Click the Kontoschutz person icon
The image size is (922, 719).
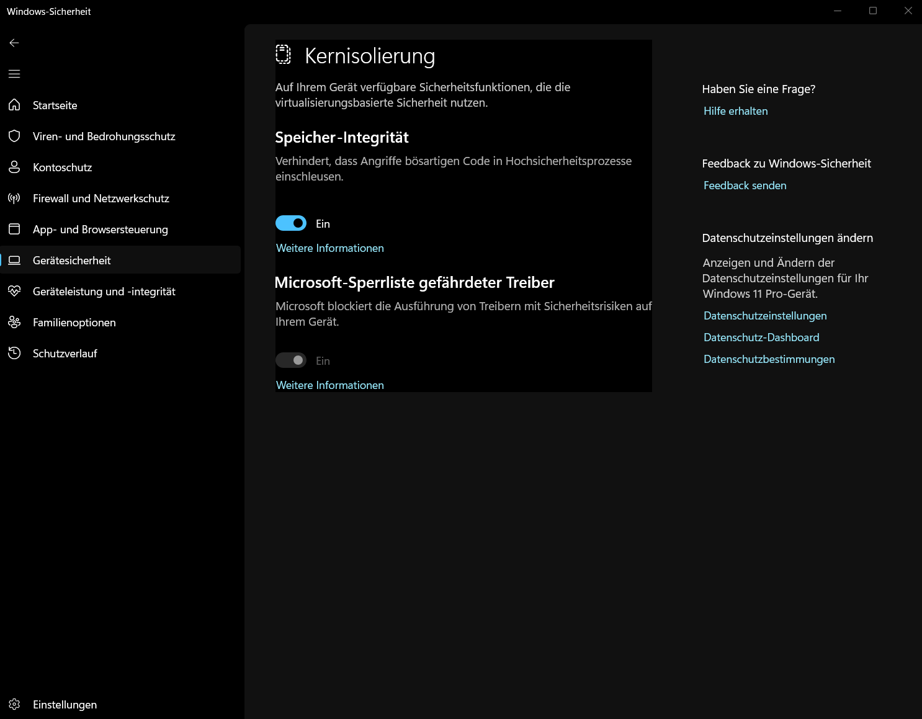(14, 167)
